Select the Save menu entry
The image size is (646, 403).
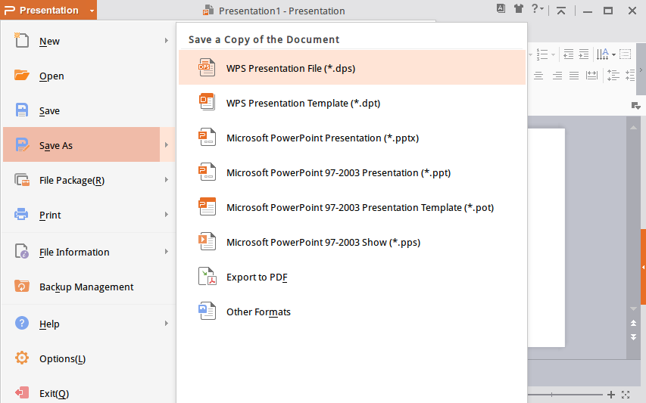pyautogui.click(x=89, y=110)
